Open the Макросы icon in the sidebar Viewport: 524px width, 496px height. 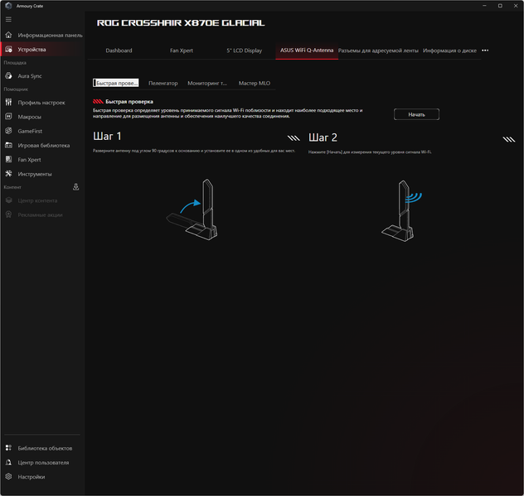pyautogui.click(x=8, y=117)
